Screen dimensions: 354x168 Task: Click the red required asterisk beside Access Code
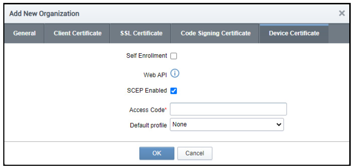166,109
